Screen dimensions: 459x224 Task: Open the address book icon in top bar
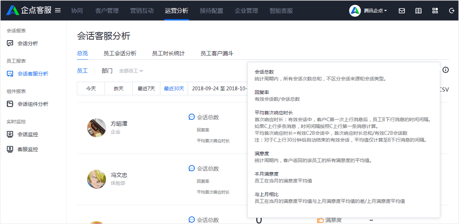(418, 11)
